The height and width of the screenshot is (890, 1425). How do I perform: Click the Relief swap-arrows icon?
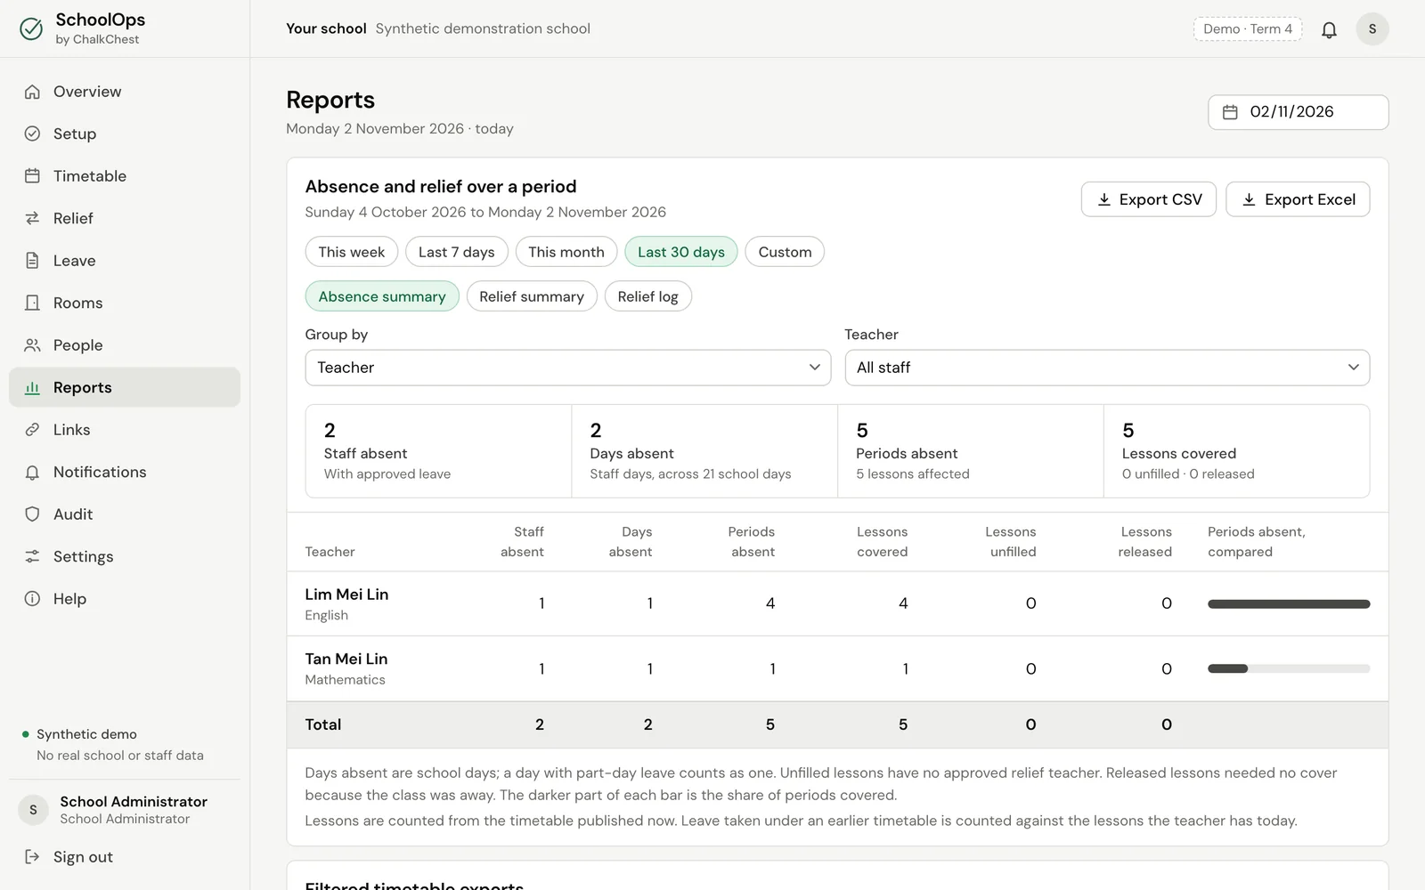[32, 218]
